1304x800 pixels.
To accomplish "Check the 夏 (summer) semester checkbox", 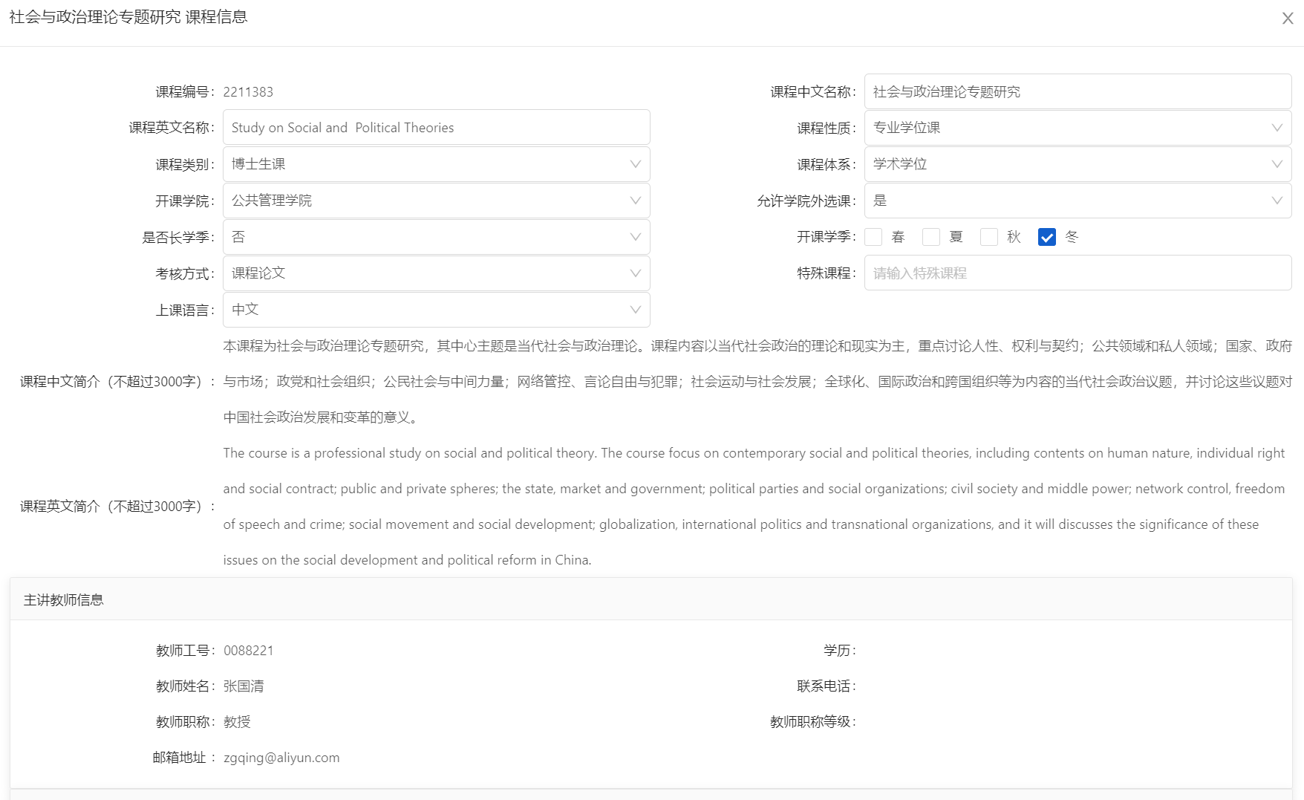I will [931, 237].
